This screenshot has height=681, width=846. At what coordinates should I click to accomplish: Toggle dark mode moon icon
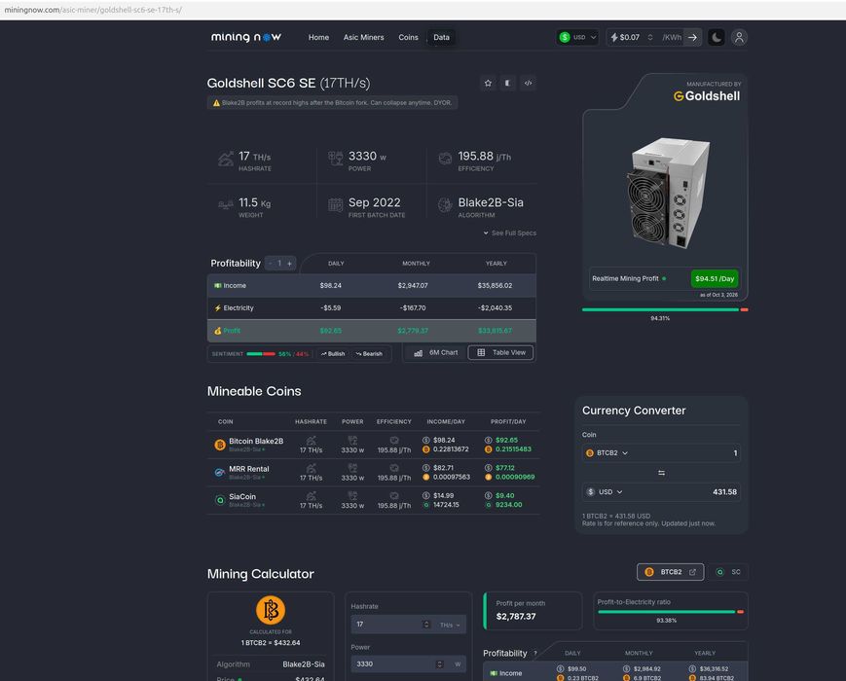716,37
